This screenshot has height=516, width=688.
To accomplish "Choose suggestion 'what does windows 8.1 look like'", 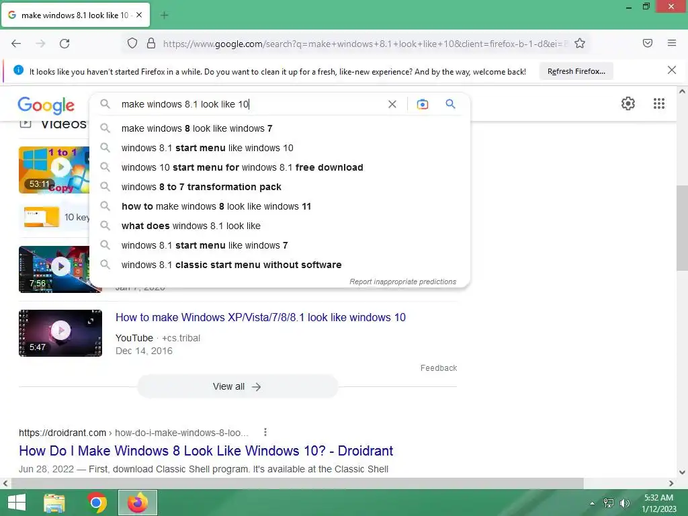I will (279, 226).
